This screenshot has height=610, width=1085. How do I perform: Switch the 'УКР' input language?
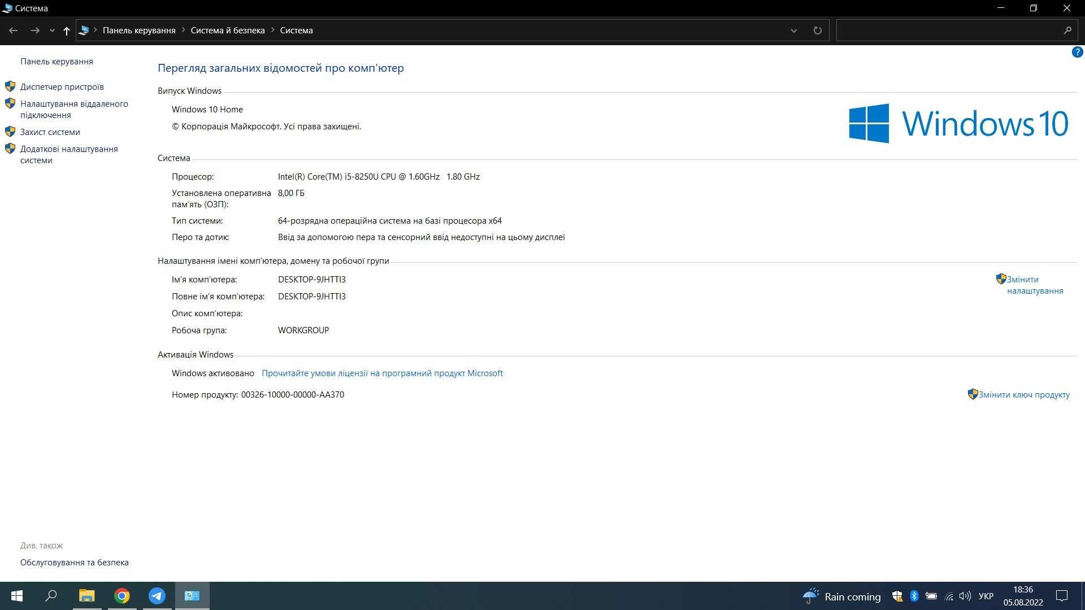tap(986, 596)
